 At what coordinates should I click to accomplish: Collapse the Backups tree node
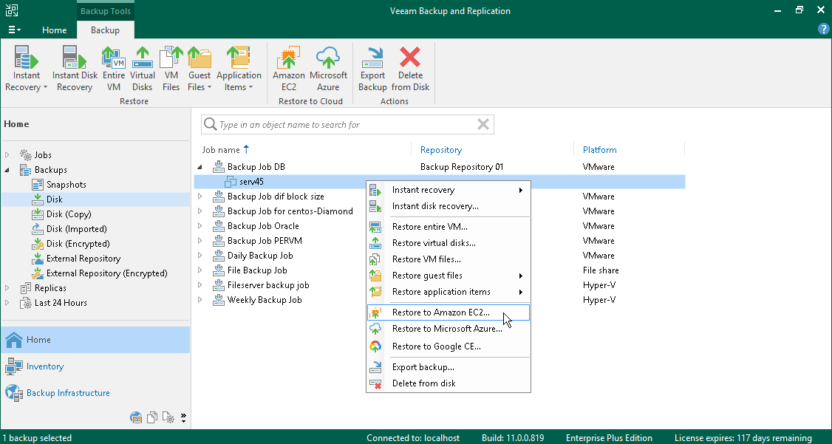click(x=7, y=170)
